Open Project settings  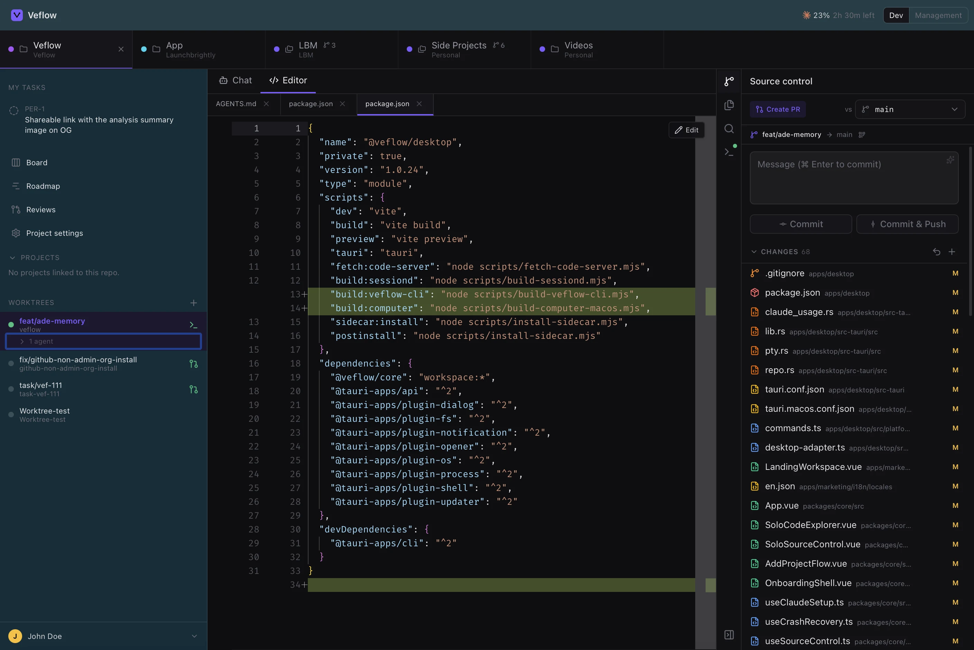[103, 233]
